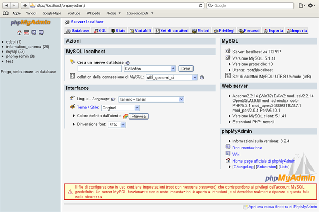This screenshot has height=212, width=319.
Task: Click the server icon beside Server: localhost
Action: [67, 22]
